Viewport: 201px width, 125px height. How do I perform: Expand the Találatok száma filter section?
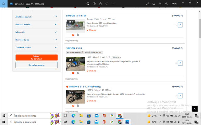coord(36,47)
